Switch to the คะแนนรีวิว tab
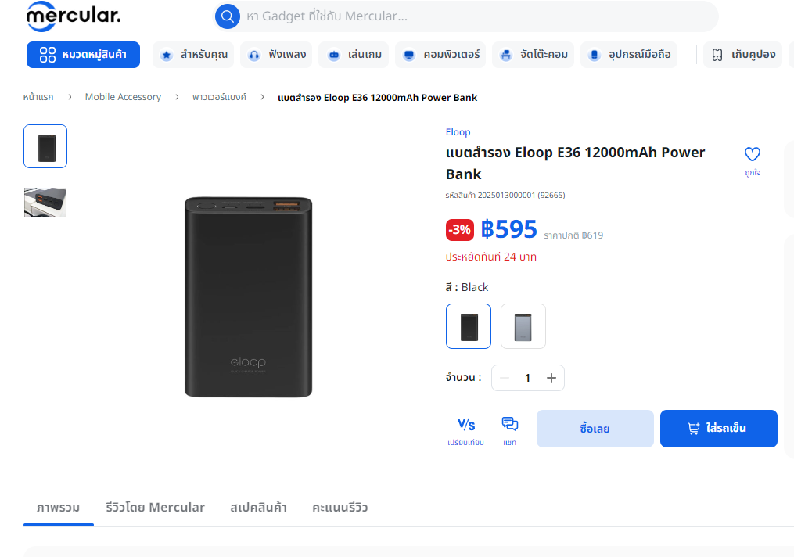This screenshot has height=557, width=794. pos(340,508)
